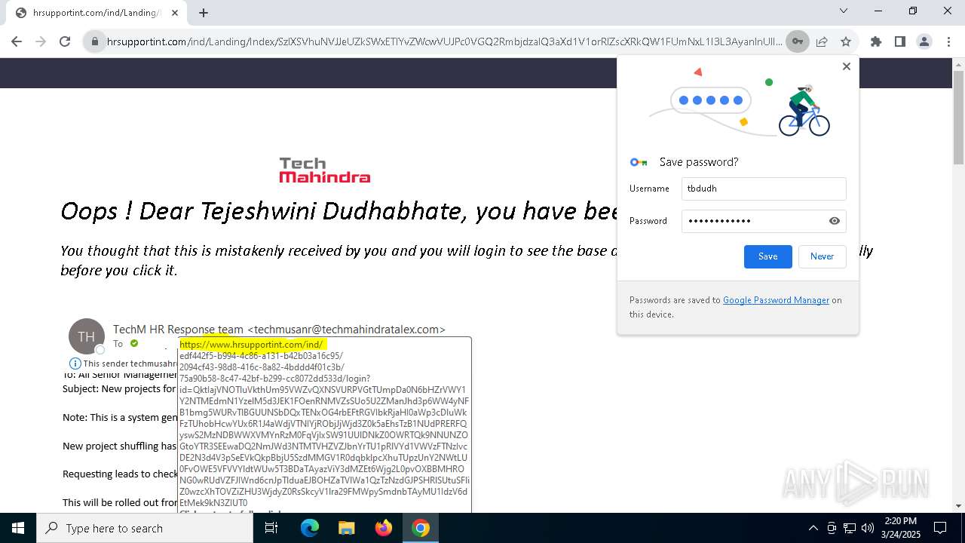Open Google Password Manager link
Image resolution: width=965 pixels, height=543 pixels.
coord(776,300)
